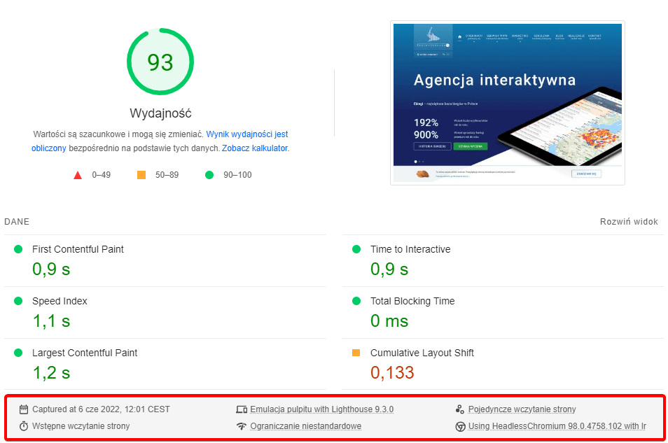Click the Pojedyncze wczytanie strony text

tap(522, 409)
